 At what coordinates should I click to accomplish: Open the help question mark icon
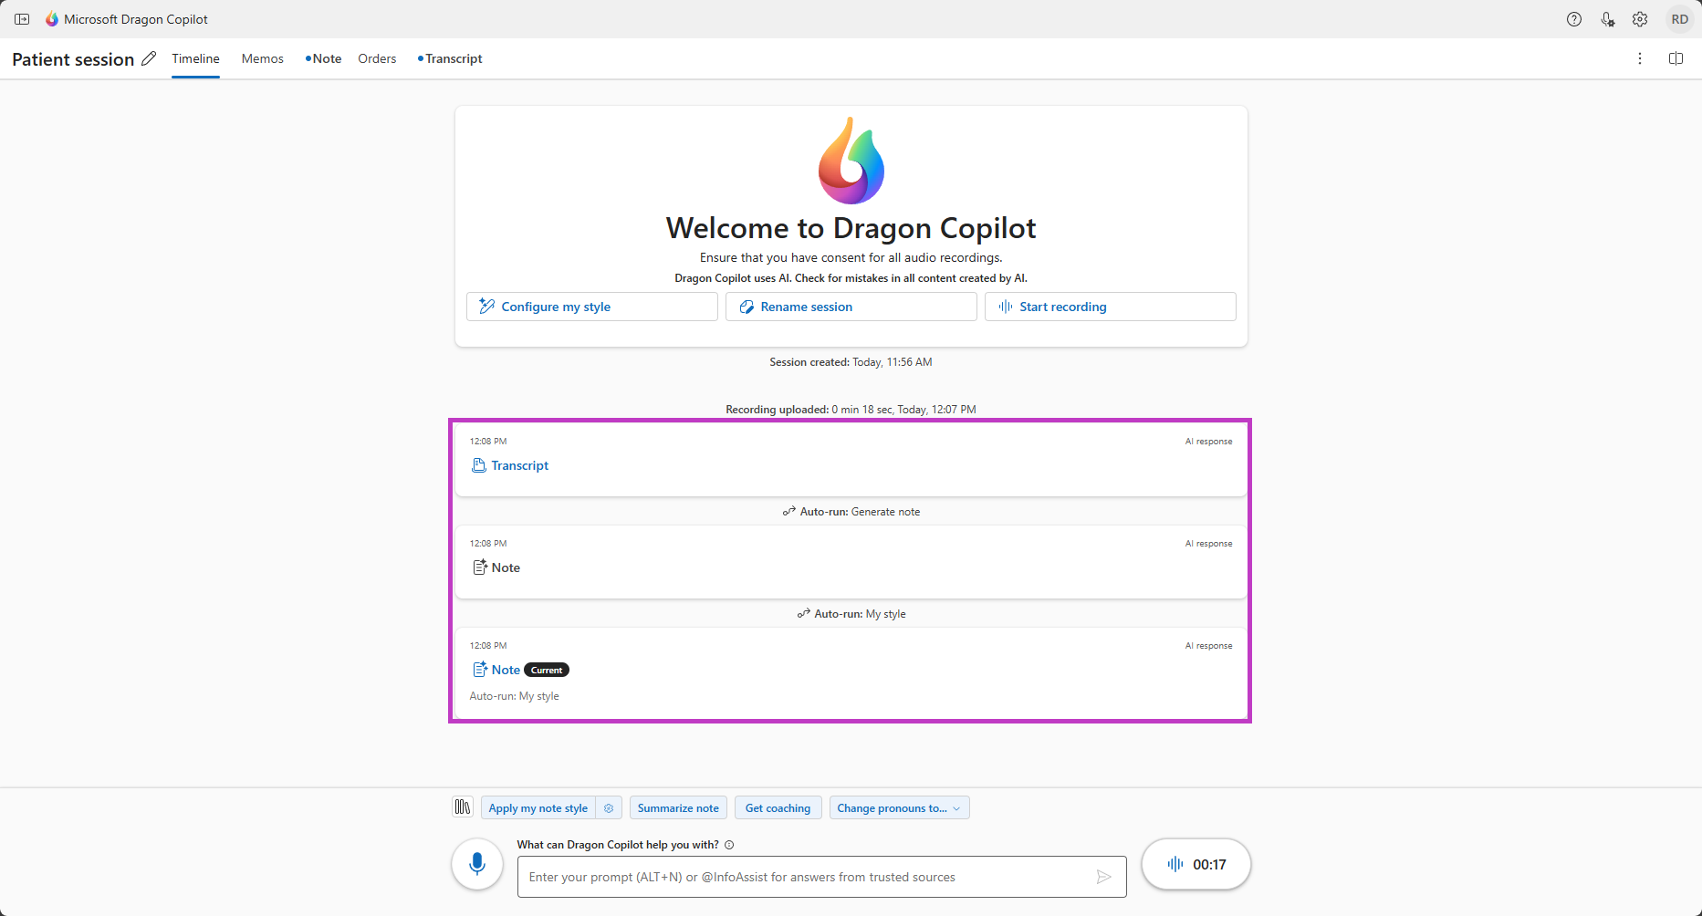(x=1574, y=19)
